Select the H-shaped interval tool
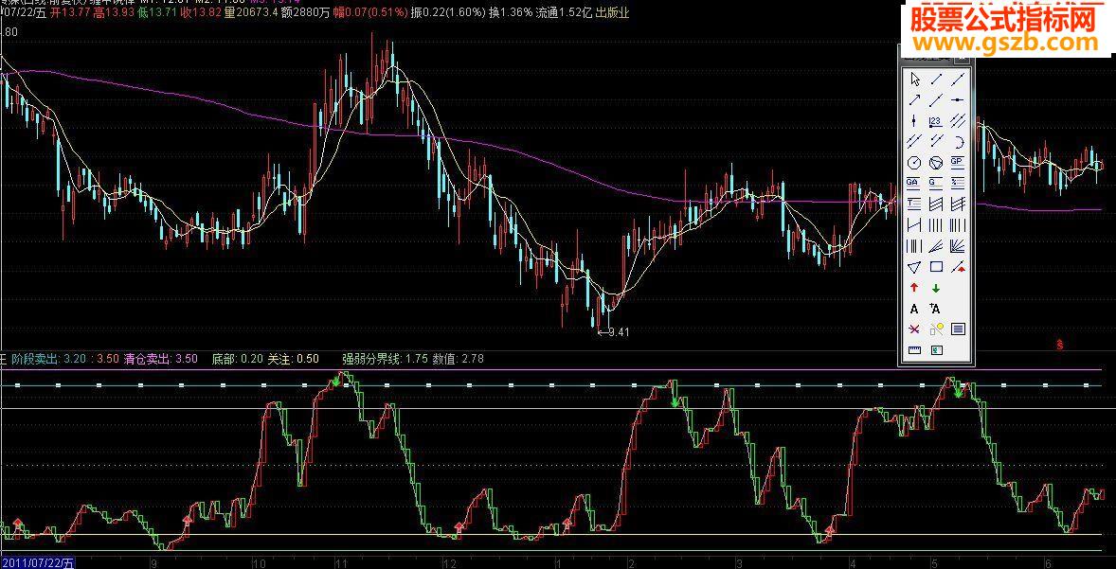 pyautogui.click(x=914, y=223)
